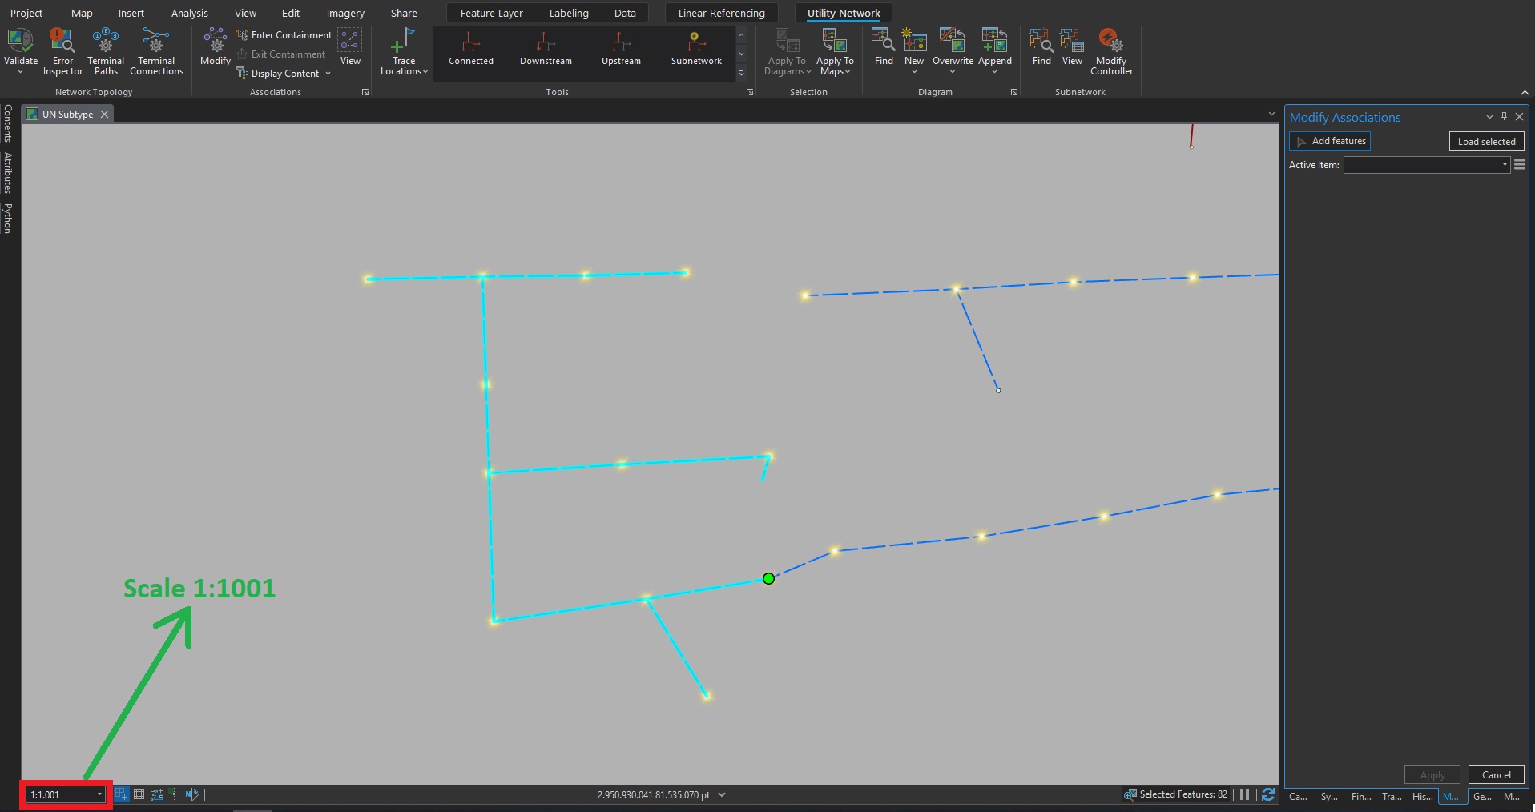Pause map drawing in the status bar
Viewport: 1535px width, 812px height.
coord(1243,794)
